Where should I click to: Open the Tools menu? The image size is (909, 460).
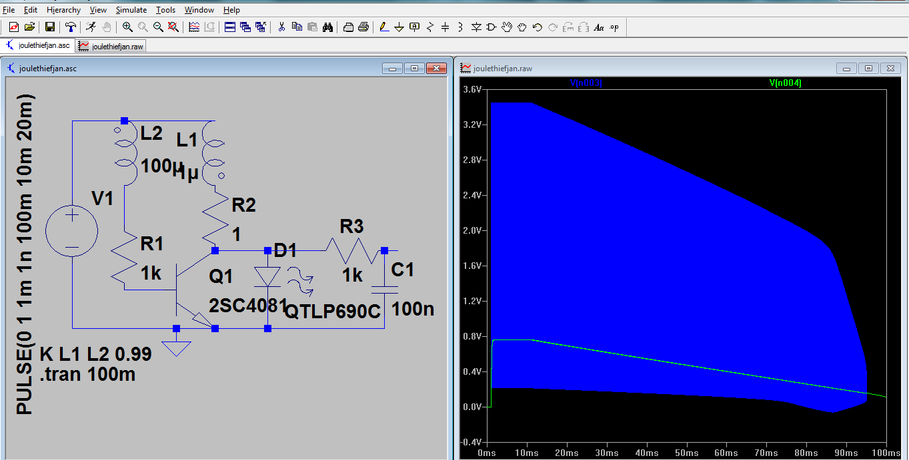166,10
